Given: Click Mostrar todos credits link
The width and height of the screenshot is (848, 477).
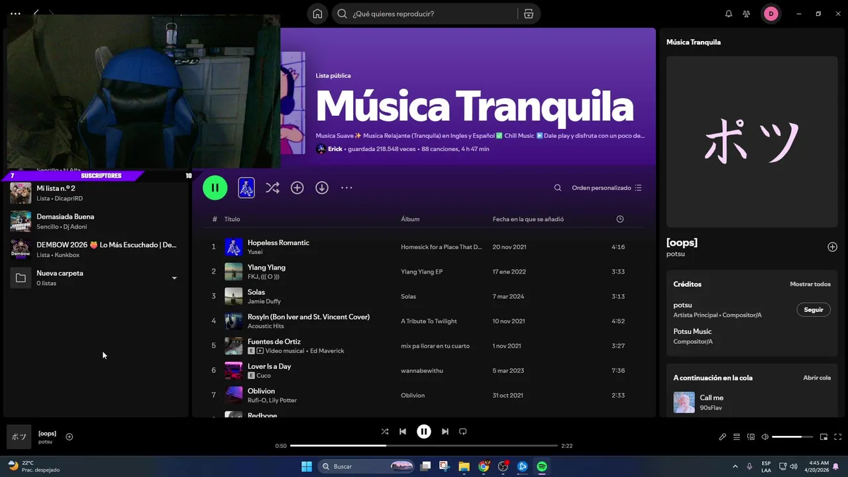Looking at the screenshot, I should [810, 284].
